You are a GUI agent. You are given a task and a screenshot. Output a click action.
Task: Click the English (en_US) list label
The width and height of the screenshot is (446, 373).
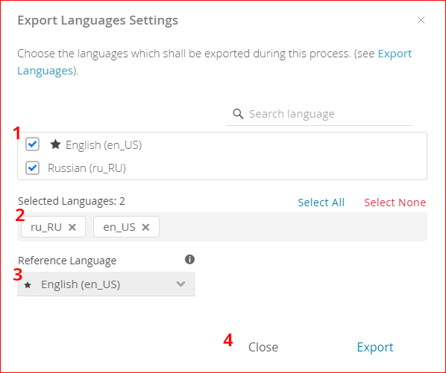pyautogui.click(x=104, y=145)
